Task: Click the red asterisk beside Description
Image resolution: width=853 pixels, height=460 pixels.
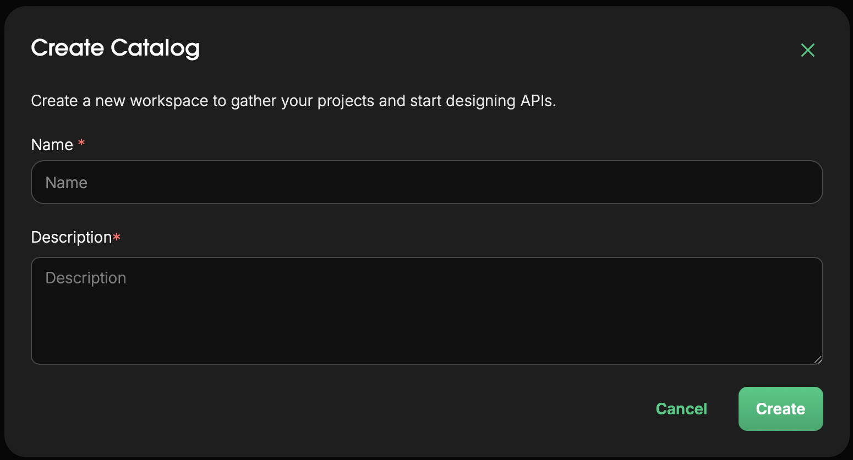Action: [117, 237]
